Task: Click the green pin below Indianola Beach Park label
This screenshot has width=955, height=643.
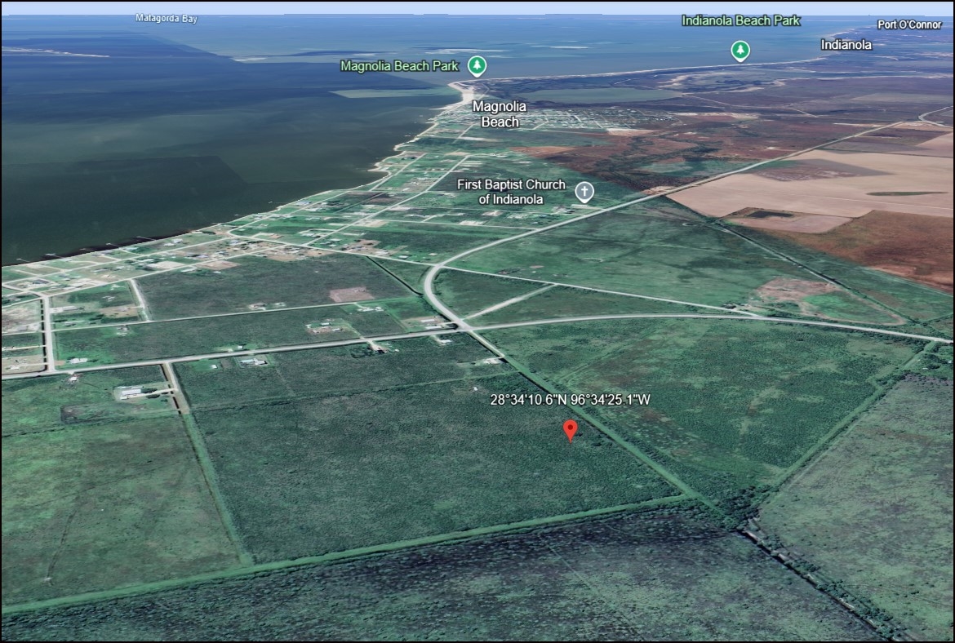Action: [739, 51]
